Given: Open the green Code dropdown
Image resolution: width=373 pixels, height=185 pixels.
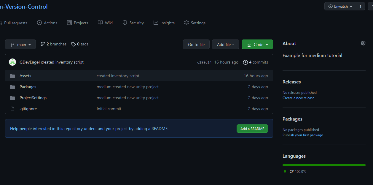Looking at the screenshot, I should (x=257, y=45).
